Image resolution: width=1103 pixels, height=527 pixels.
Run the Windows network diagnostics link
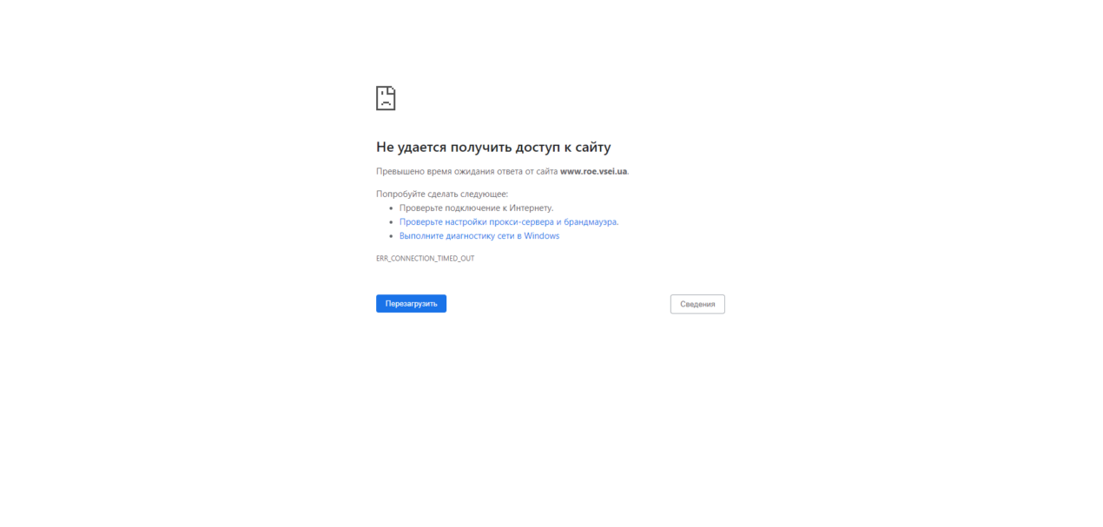pyautogui.click(x=479, y=235)
